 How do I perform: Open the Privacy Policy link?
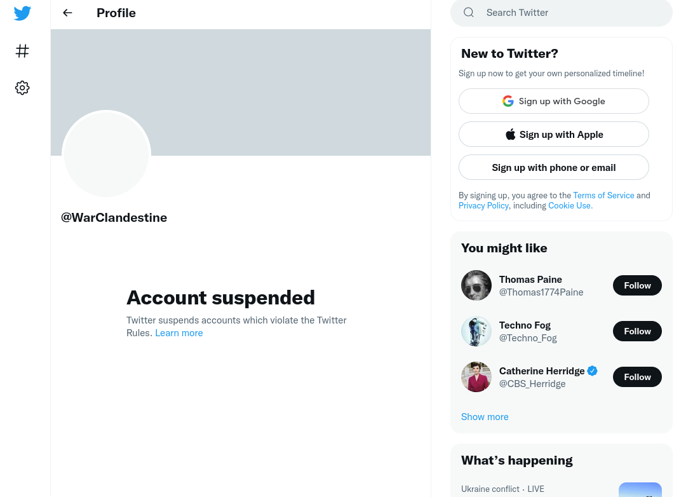483,205
